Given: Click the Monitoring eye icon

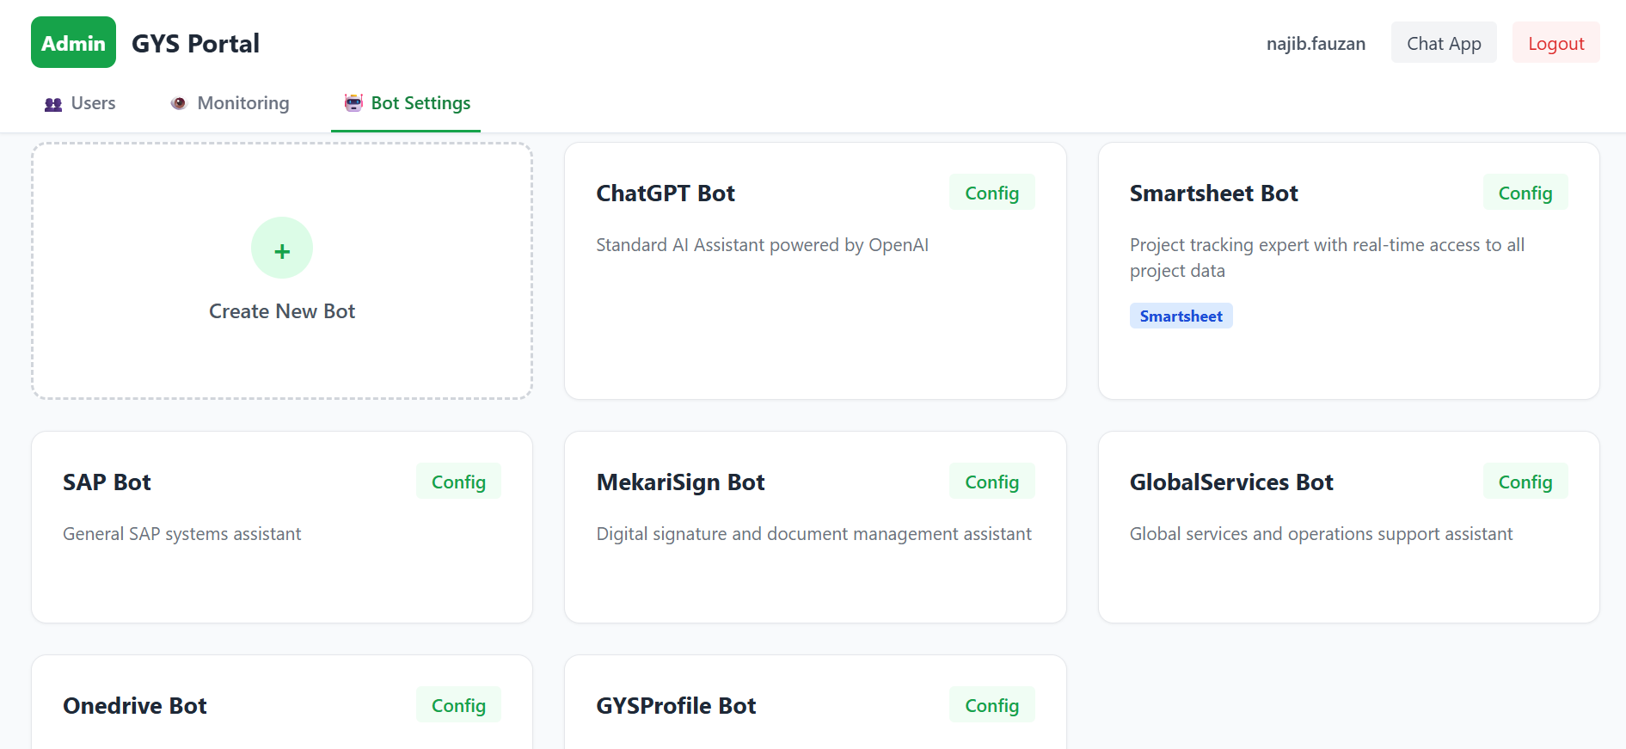Looking at the screenshot, I should (179, 104).
